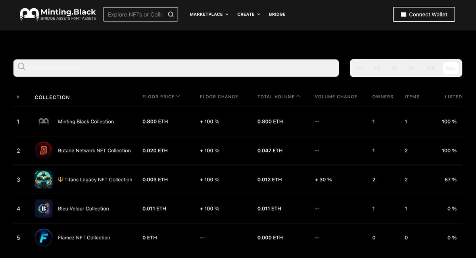Click the 0.000 ETH volume for Flamez

pos(270,237)
